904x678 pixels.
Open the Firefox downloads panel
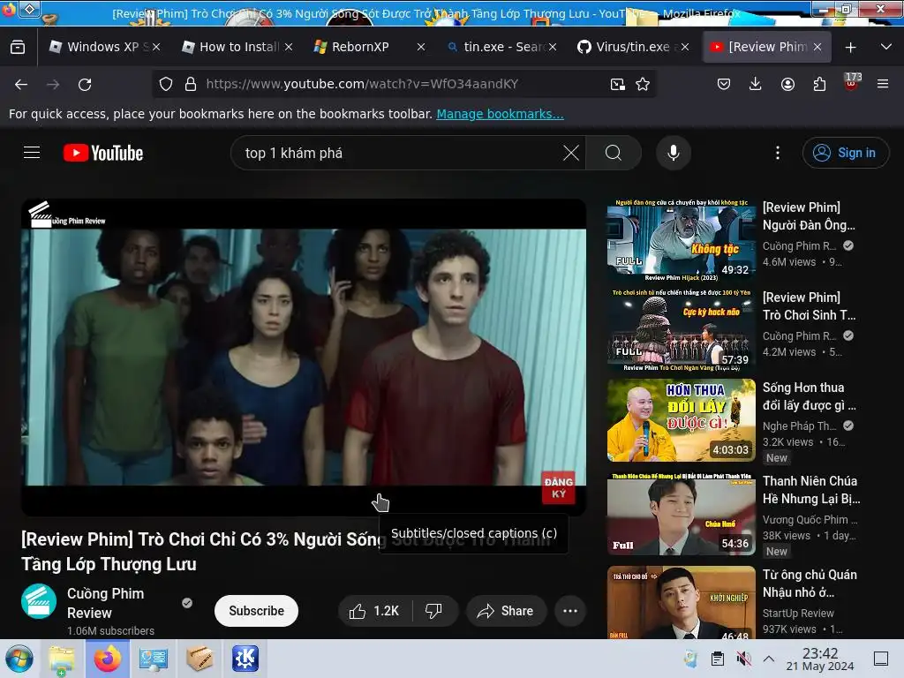[x=756, y=84]
